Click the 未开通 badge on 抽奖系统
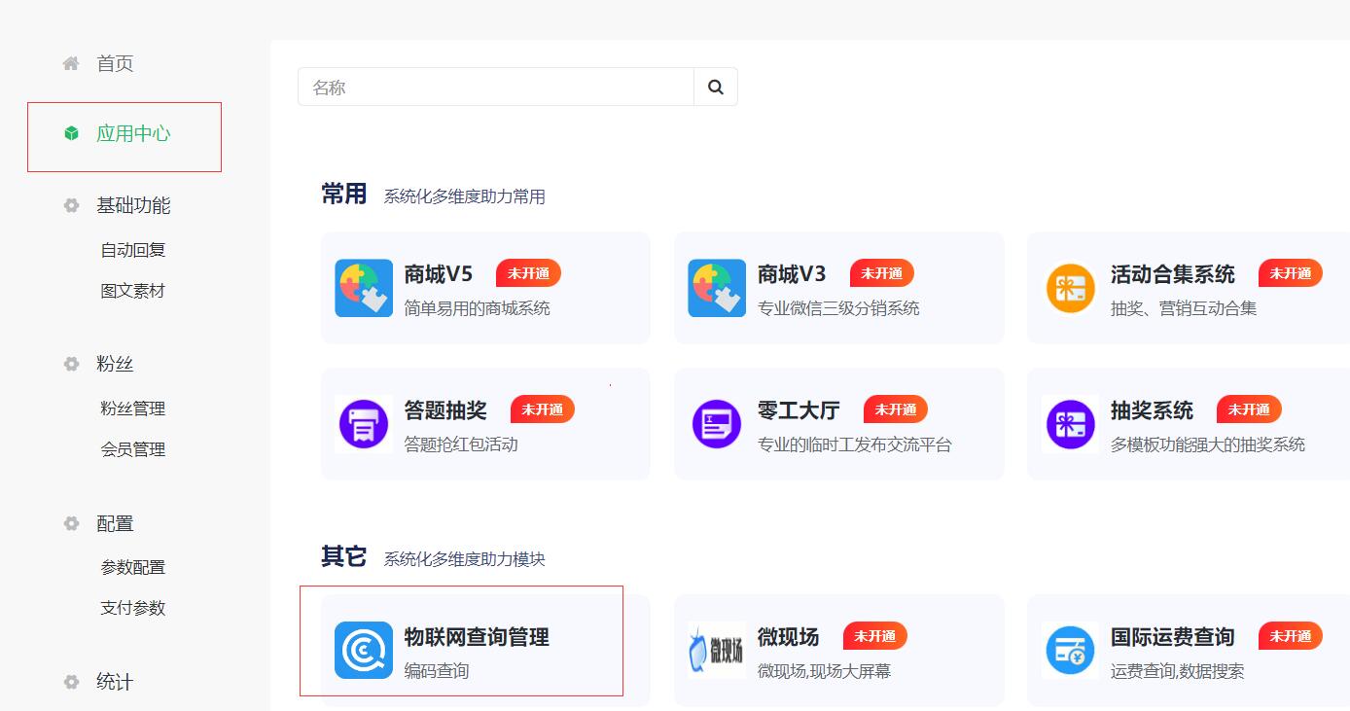Image resolution: width=1350 pixels, height=711 pixels. click(x=1249, y=409)
